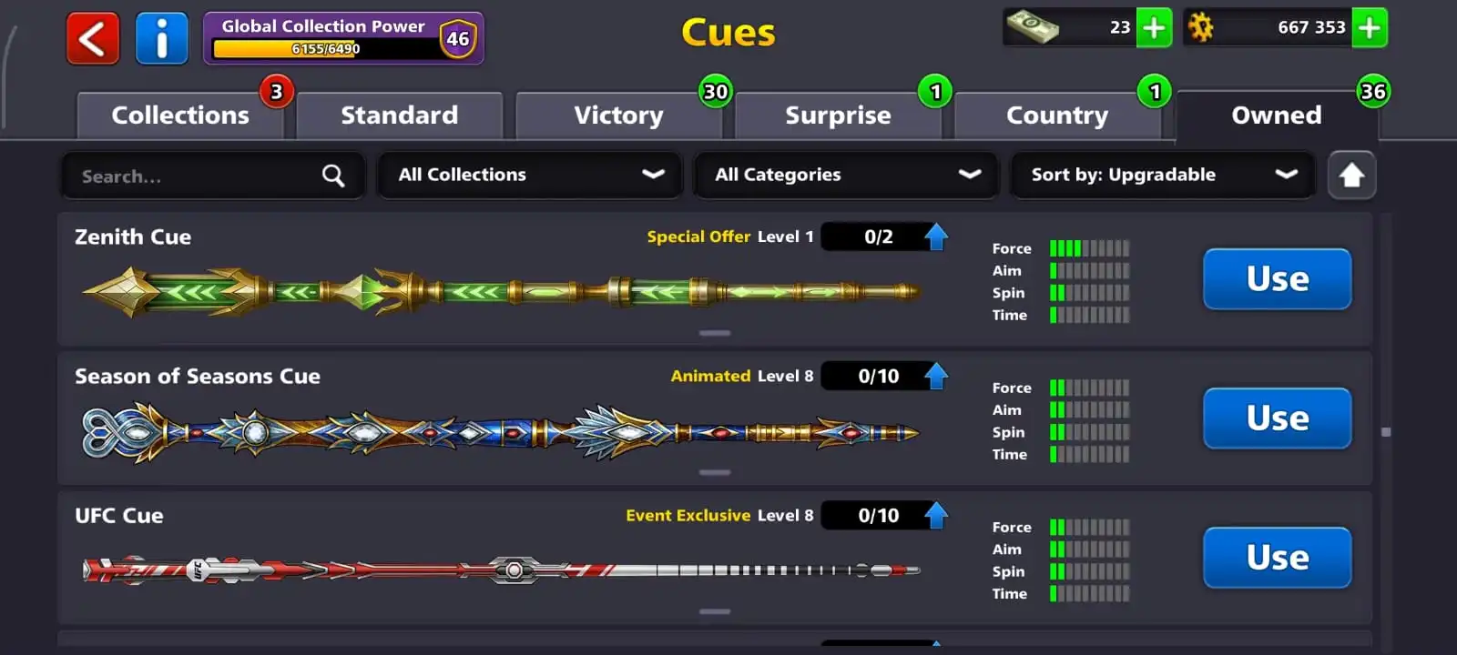Tap the red back arrow icon
This screenshot has width=1457, height=655.
[x=93, y=38]
